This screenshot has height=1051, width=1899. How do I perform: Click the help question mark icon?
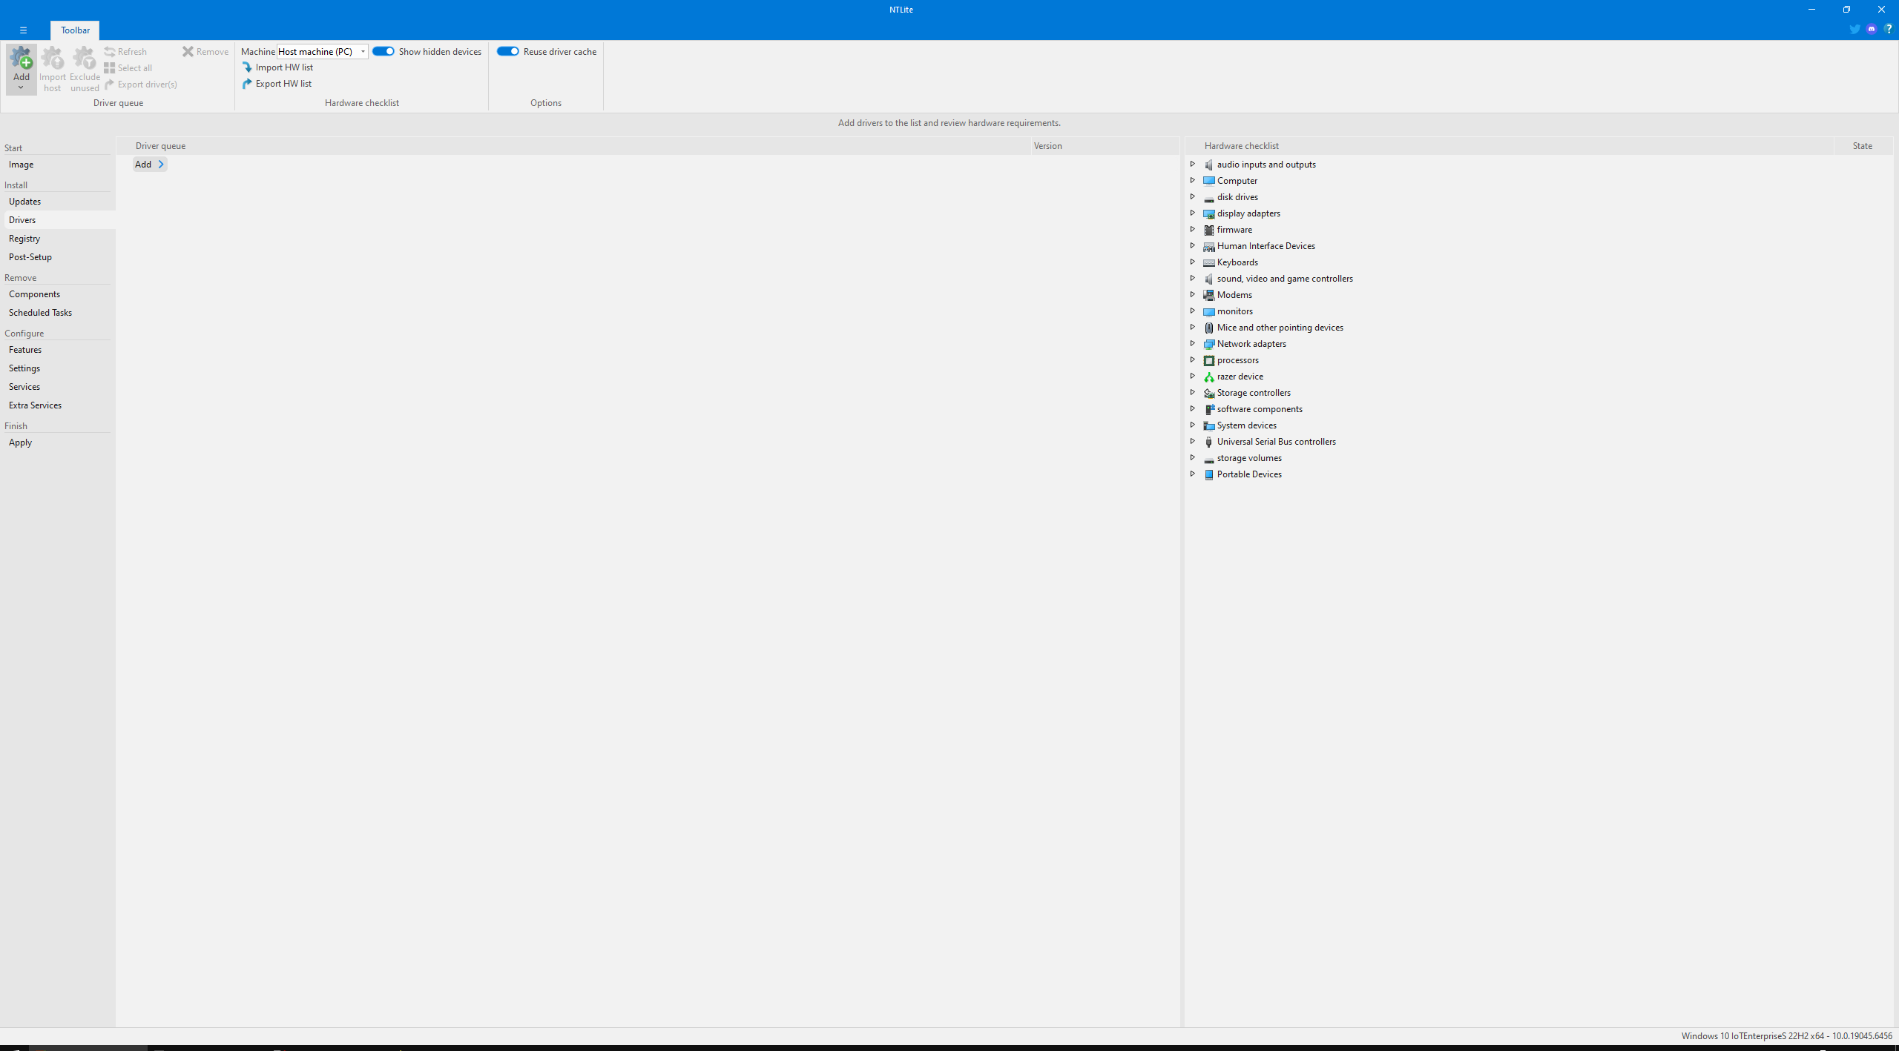pyautogui.click(x=1888, y=30)
